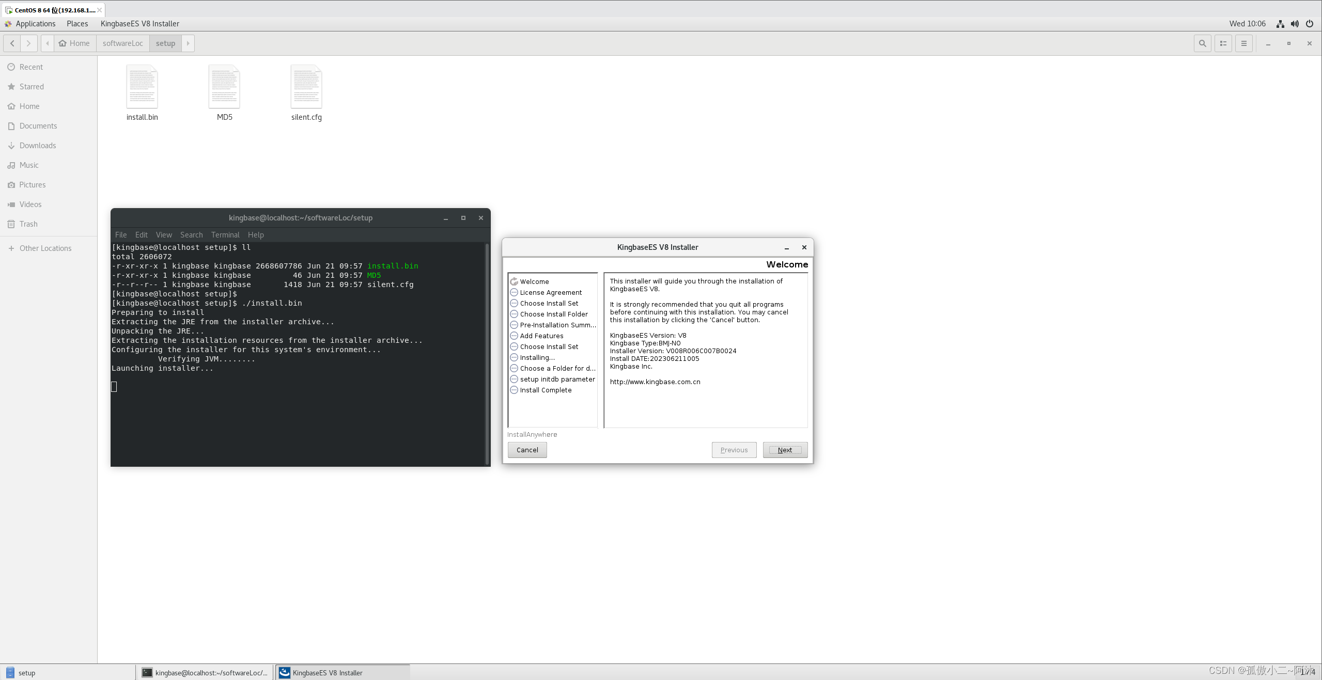The width and height of the screenshot is (1322, 680).
Task: Click Install Complete step
Action: [546, 390]
